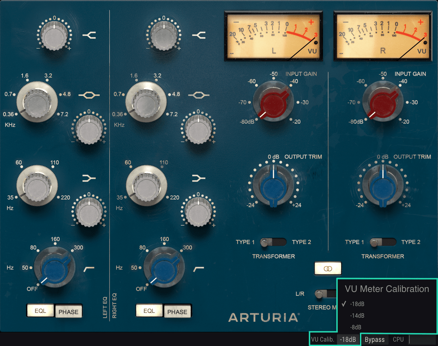Click the left EQ low gain knob
Image resolution: width=438 pixels, height=346 pixels.
coord(89,213)
